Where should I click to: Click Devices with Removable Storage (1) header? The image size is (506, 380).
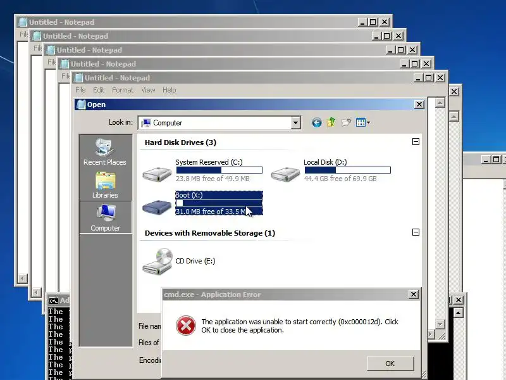(210, 233)
